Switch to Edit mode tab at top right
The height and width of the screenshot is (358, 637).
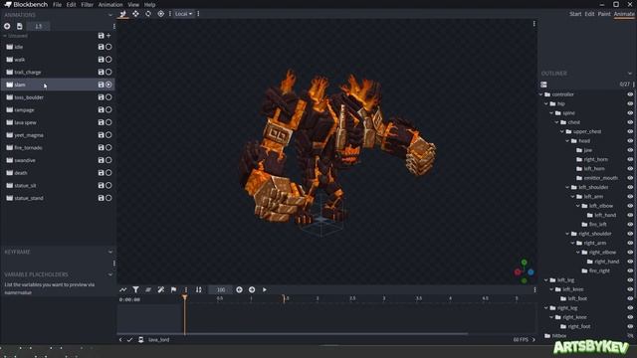pyautogui.click(x=589, y=14)
